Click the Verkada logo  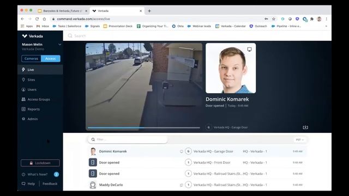tap(33, 36)
